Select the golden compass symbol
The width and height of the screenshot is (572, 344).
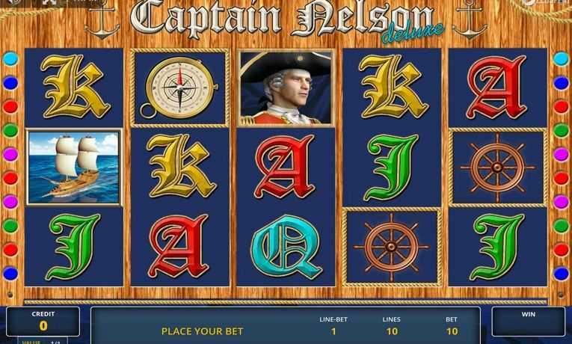pos(179,87)
